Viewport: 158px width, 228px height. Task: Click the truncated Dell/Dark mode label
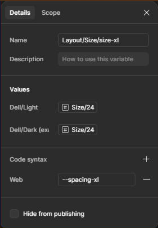tap(29, 130)
